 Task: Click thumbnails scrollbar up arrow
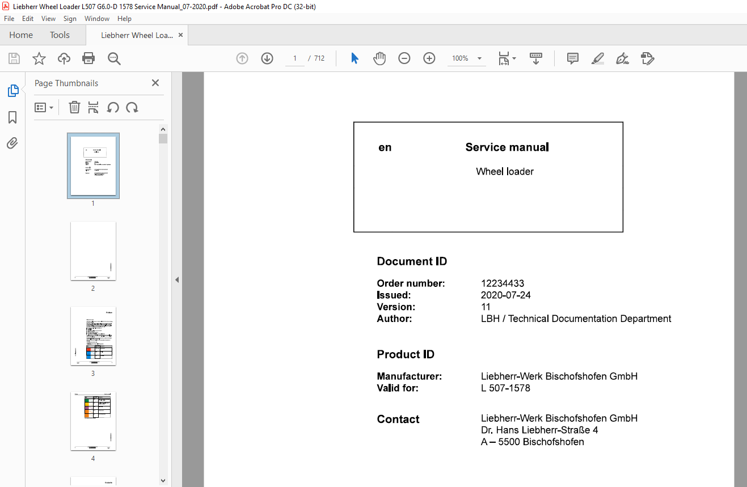click(163, 129)
